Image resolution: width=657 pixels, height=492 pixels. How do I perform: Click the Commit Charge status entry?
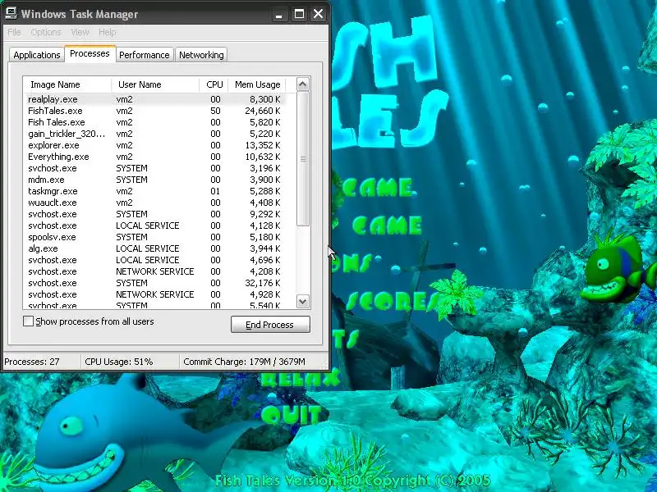coord(244,362)
